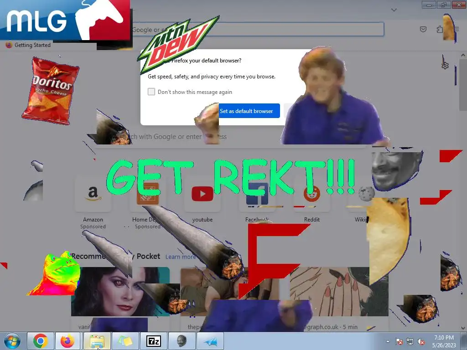Open the Firefox Extensions puzzle icon
Screen dimensions: 467x350
pos(440,29)
